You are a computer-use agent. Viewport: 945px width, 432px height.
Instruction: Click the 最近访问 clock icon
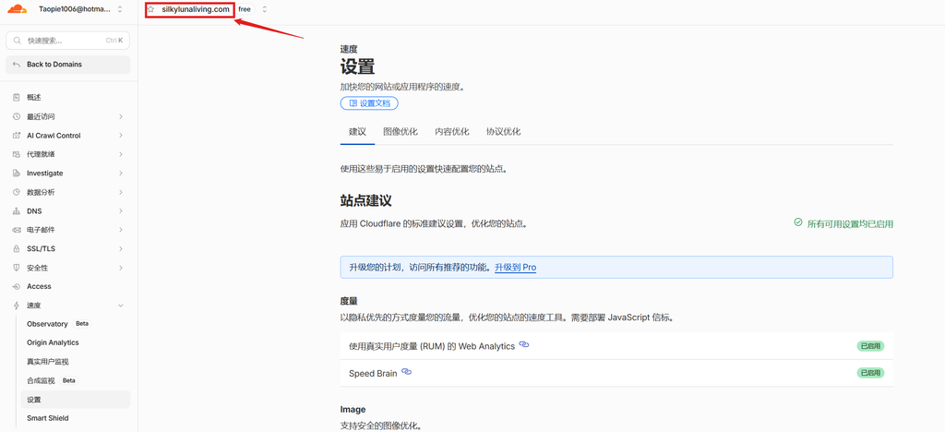17,116
